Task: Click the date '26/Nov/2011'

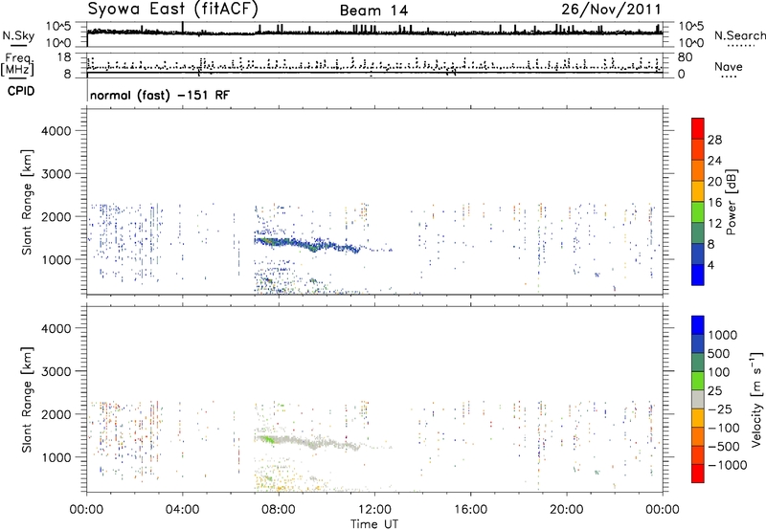Action: (611, 10)
